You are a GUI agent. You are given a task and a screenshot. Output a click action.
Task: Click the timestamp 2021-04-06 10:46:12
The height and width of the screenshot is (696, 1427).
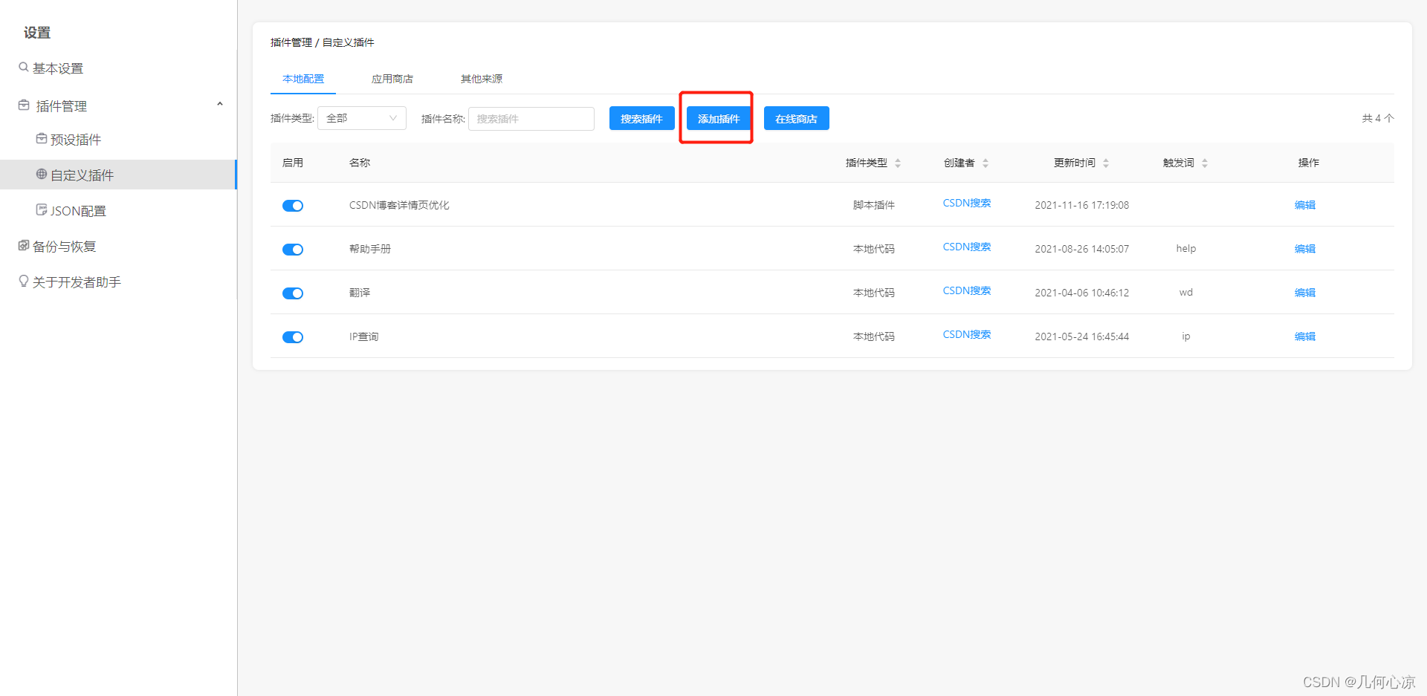[1082, 293]
